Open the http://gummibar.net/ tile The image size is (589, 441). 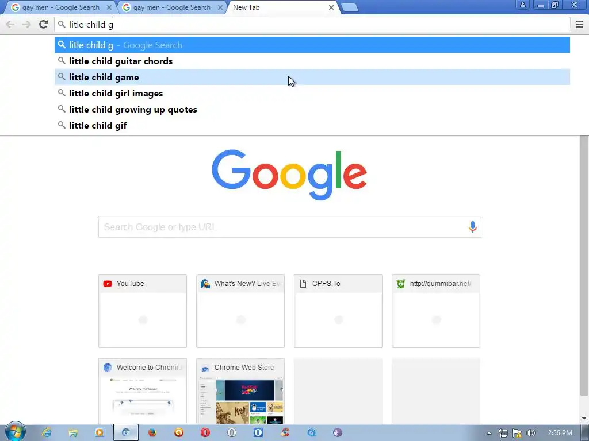tap(436, 311)
